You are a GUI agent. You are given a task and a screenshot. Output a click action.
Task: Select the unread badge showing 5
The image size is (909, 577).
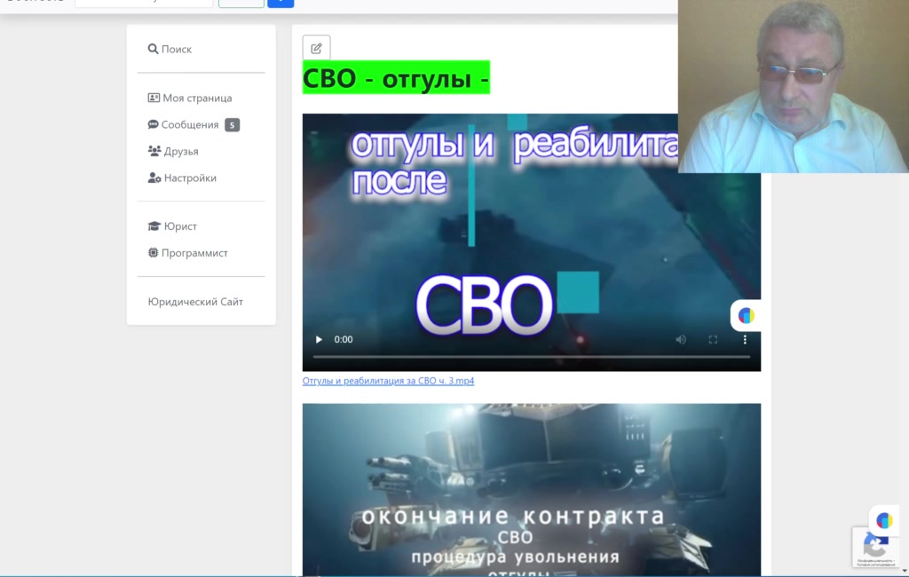[232, 124]
